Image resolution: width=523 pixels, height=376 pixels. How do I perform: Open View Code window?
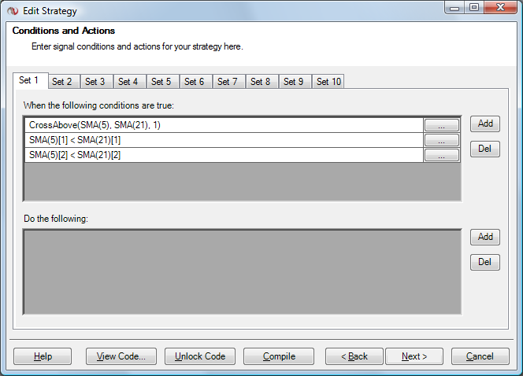121,356
